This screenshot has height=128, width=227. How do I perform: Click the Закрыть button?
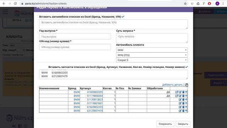point(183,124)
